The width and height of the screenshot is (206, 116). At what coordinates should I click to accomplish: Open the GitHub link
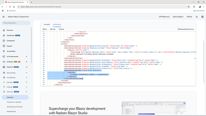coord(189,17)
